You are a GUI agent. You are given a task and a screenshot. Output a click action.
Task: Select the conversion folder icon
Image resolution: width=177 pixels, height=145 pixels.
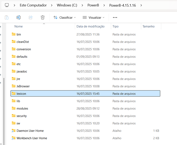[14, 49]
